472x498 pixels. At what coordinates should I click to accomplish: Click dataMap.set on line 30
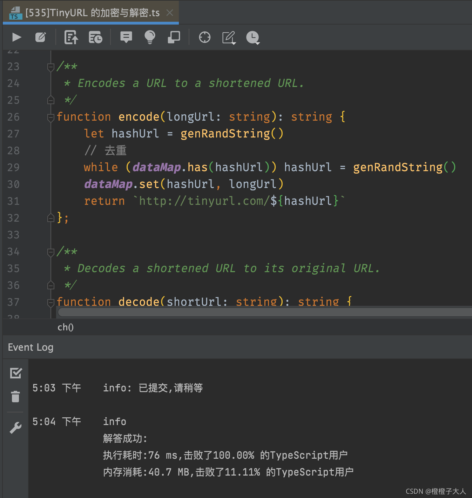[122, 184]
